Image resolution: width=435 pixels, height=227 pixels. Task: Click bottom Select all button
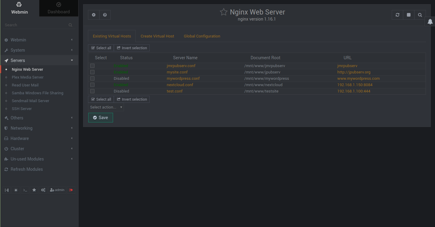(x=101, y=99)
